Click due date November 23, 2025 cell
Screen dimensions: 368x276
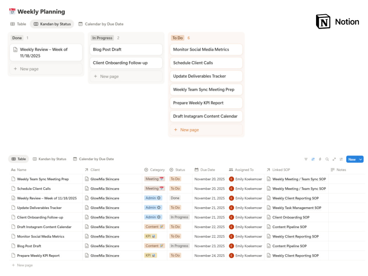pos(209,246)
